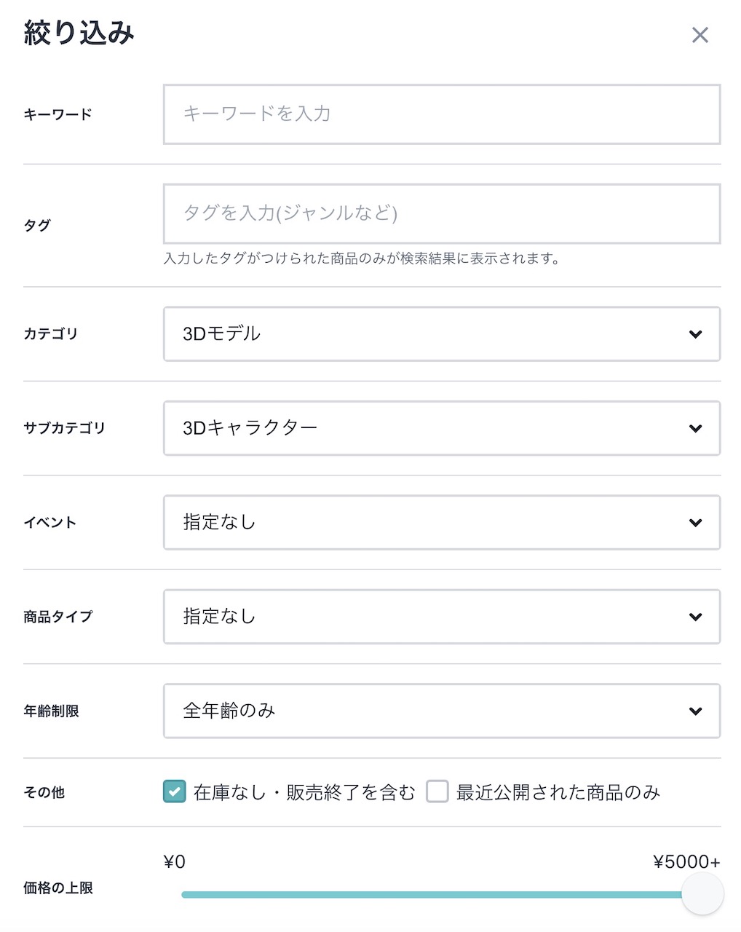Click the chevron icon on the カテゴリ selector
This screenshot has width=741, height=932.
pos(695,334)
